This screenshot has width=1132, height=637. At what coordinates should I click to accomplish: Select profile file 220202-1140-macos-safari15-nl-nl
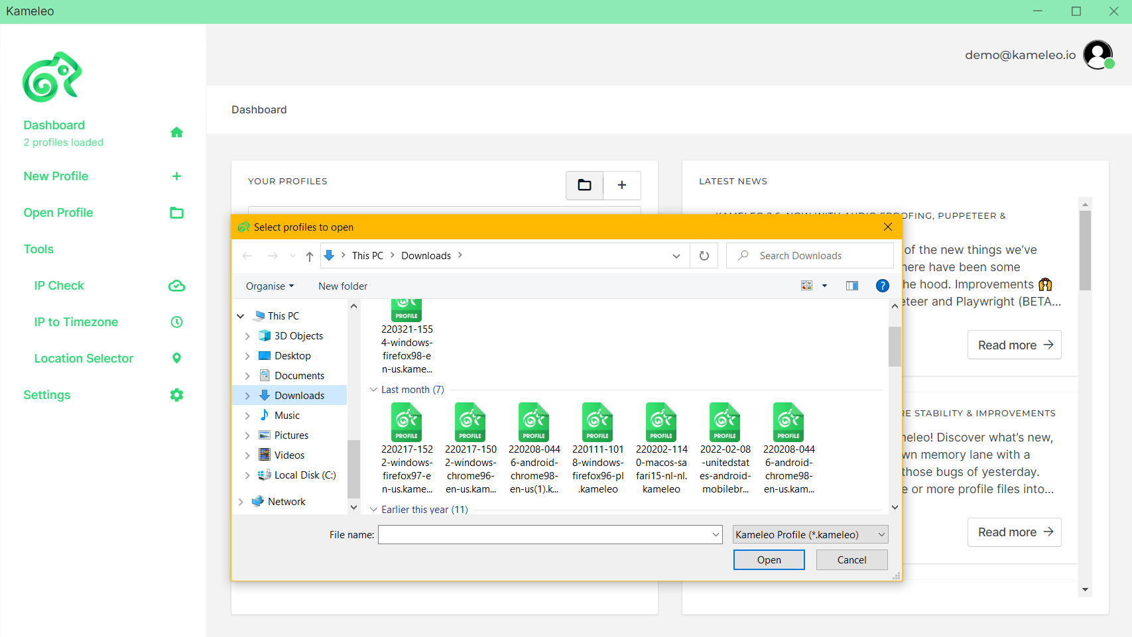[x=662, y=449]
